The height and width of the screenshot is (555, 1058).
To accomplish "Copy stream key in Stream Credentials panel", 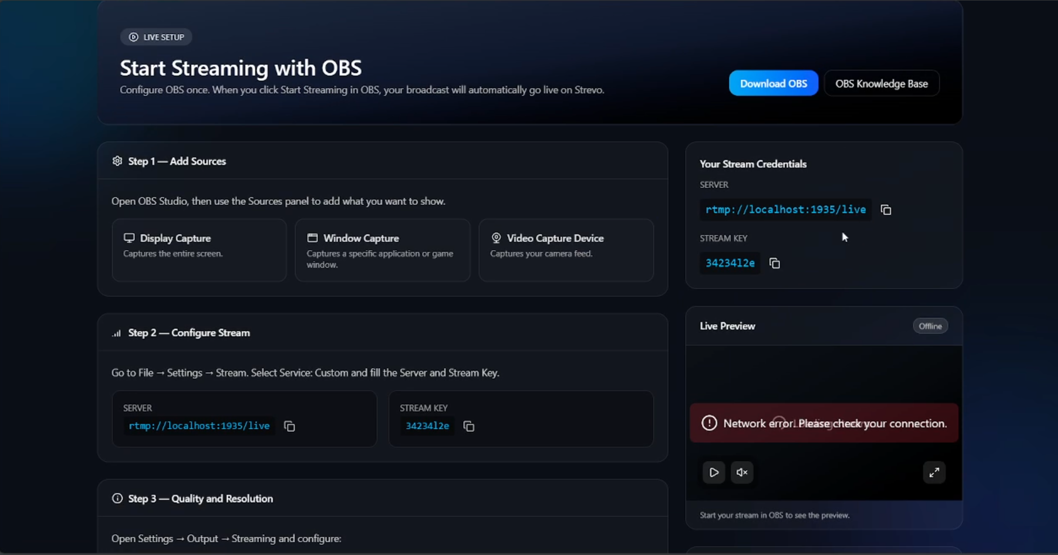I will tap(775, 263).
